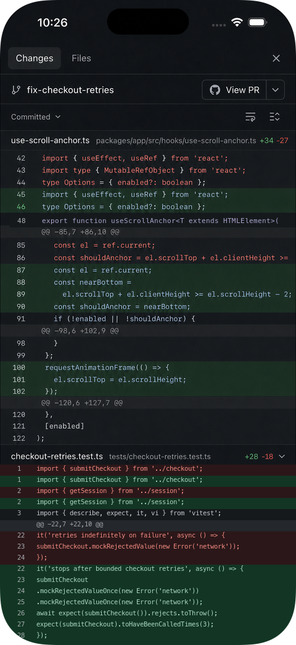The height and width of the screenshot is (645, 296).
Task: Open the Committed filter dropdown
Action: [36, 117]
